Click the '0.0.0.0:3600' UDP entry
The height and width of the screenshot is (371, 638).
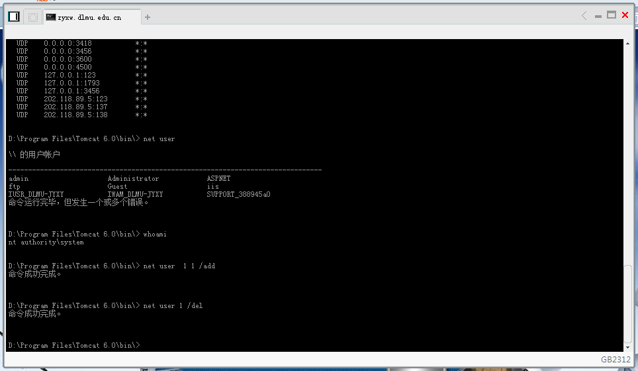click(68, 60)
